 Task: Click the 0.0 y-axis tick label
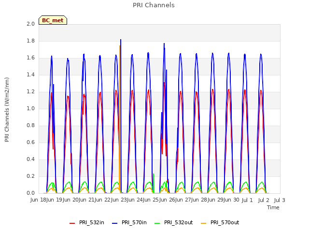click(x=31, y=193)
